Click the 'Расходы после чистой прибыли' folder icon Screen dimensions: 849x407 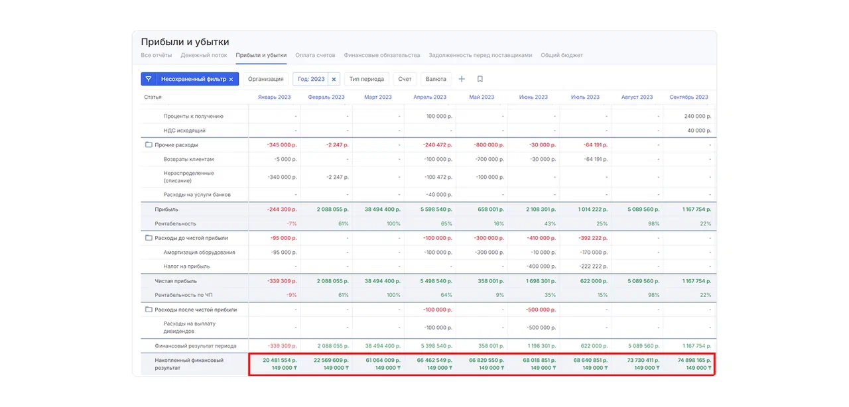149,310
